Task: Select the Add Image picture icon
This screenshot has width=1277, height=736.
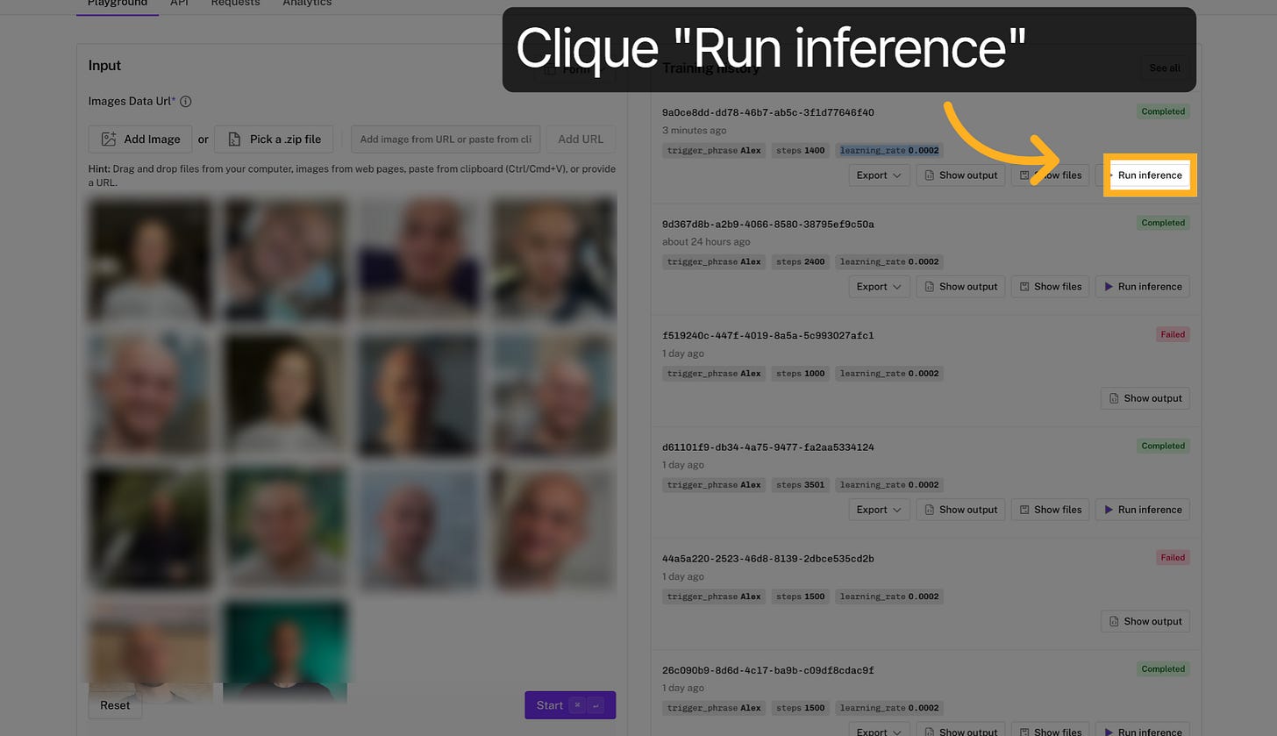Action: (x=111, y=139)
